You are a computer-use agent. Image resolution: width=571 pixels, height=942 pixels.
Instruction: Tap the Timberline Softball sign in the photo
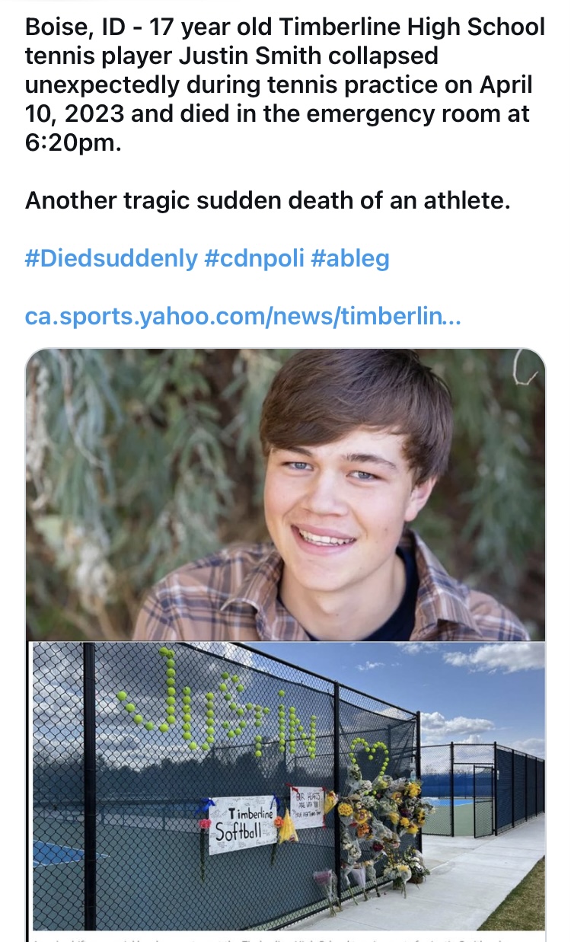point(241,824)
